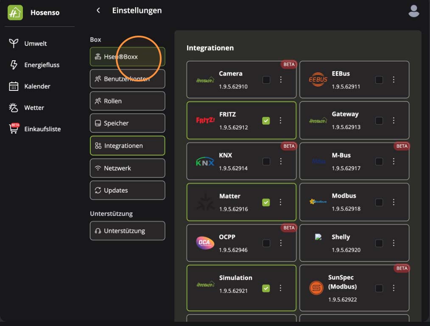The width and height of the screenshot is (430, 326).
Task: Open Netzwerk settings
Action: coord(128,168)
